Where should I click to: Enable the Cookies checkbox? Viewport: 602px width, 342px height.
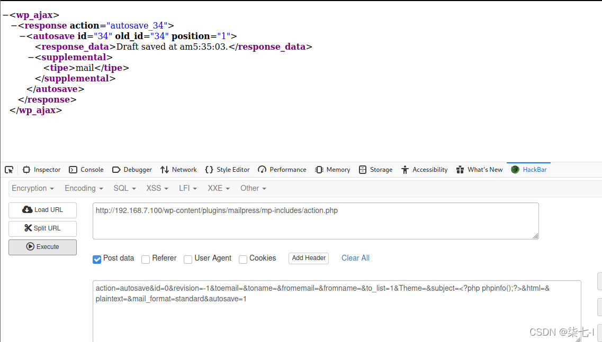[242, 259]
